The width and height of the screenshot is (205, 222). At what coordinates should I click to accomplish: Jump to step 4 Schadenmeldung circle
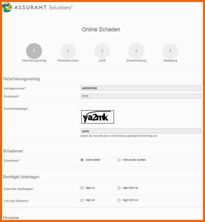[136, 51]
